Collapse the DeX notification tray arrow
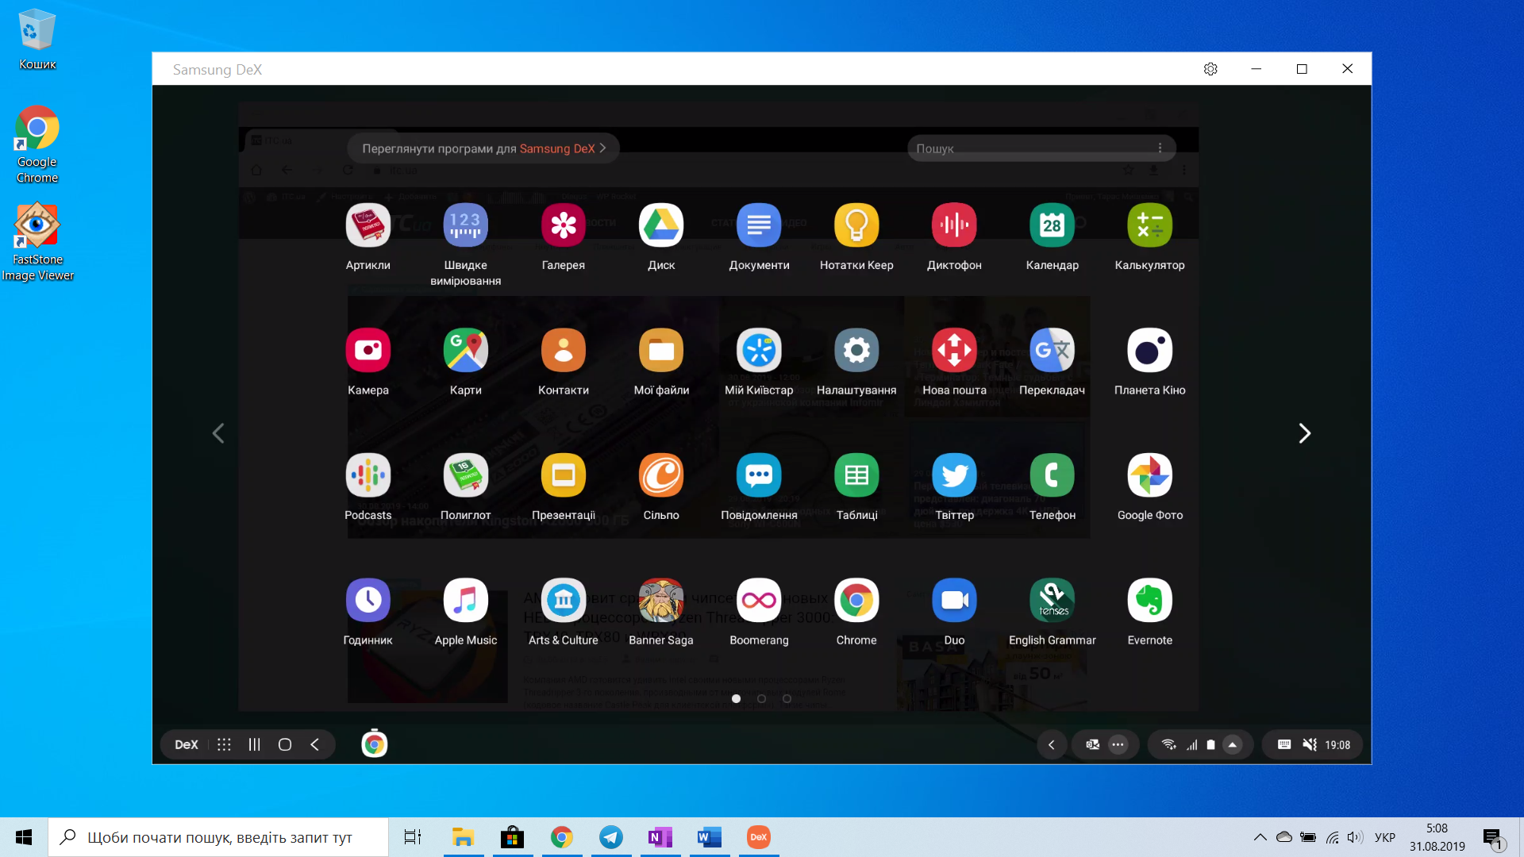This screenshot has height=857, width=1524. coord(1052,744)
